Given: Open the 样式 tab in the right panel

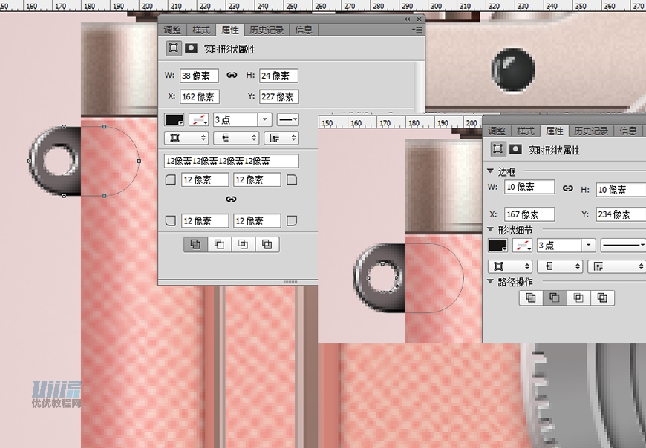Looking at the screenshot, I should [525, 131].
